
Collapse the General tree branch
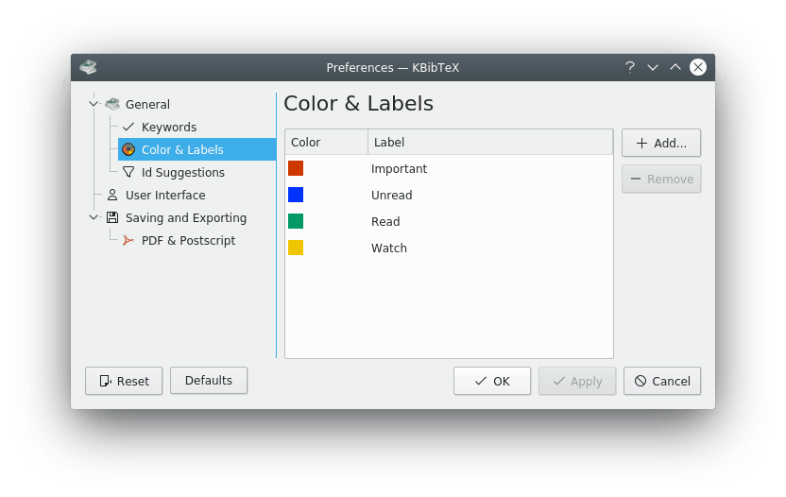[x=94, y=104]
